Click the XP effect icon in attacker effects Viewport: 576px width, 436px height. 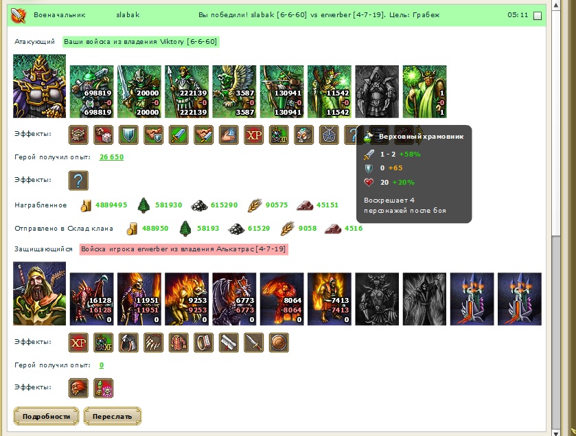(x=254, y=135)
